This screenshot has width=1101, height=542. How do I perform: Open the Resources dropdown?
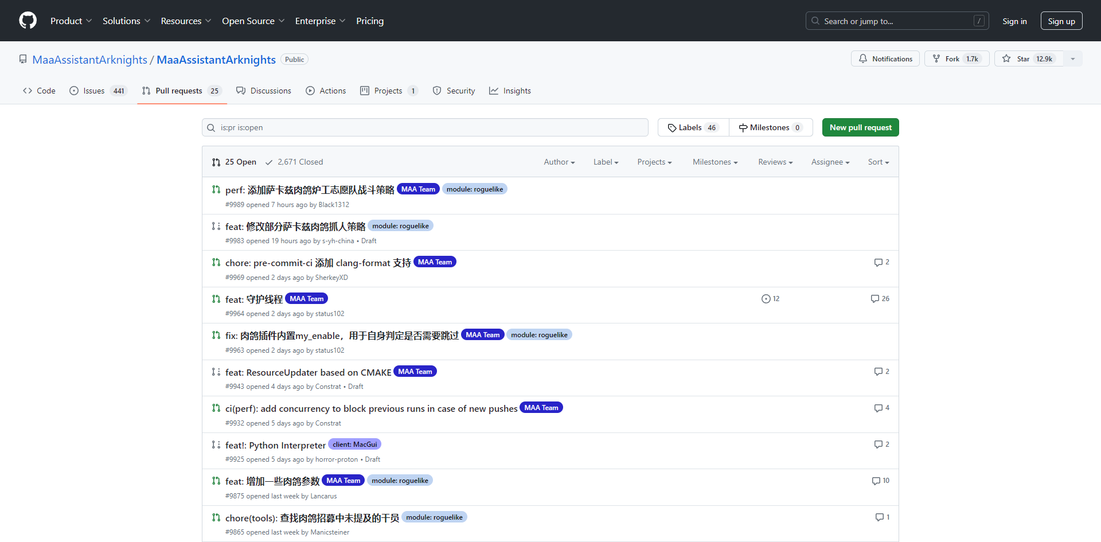coord(186,21)
